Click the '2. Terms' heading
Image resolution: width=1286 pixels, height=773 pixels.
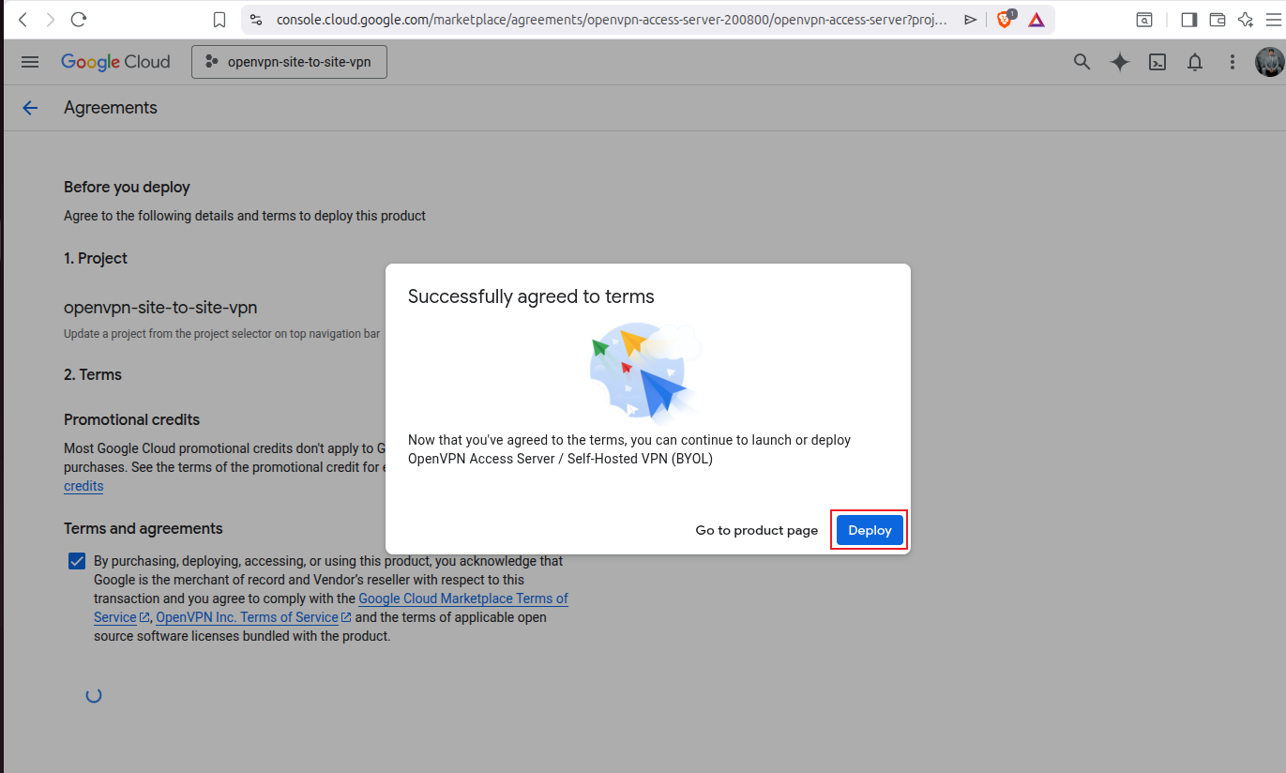93,374
